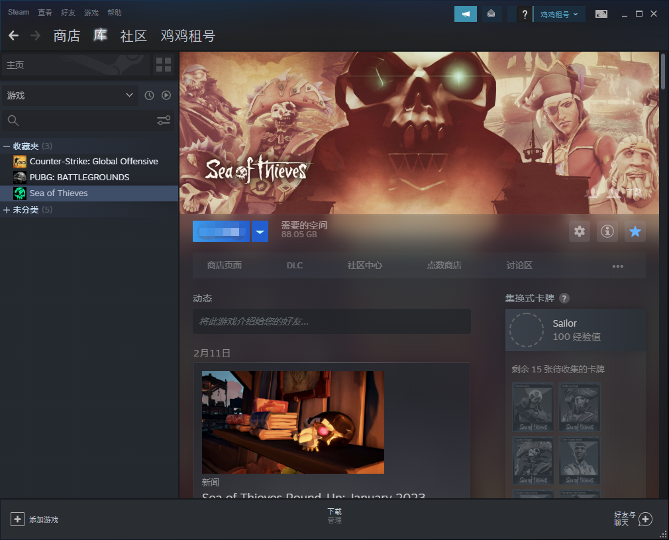The height and width of the screenshot is (540, 669).
Task: Click the PUBG: BATTLEGROUNDS game icon
Action: [x=20, y=177]
